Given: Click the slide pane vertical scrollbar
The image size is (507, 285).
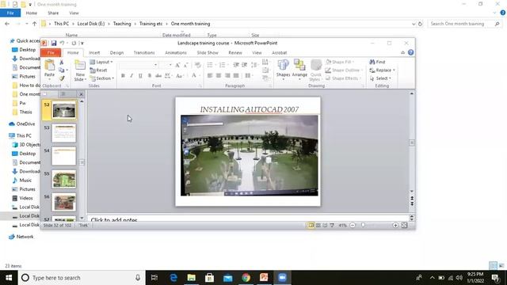Looking at the screenshot, I should pyautogui.click(x=412, y=142).
